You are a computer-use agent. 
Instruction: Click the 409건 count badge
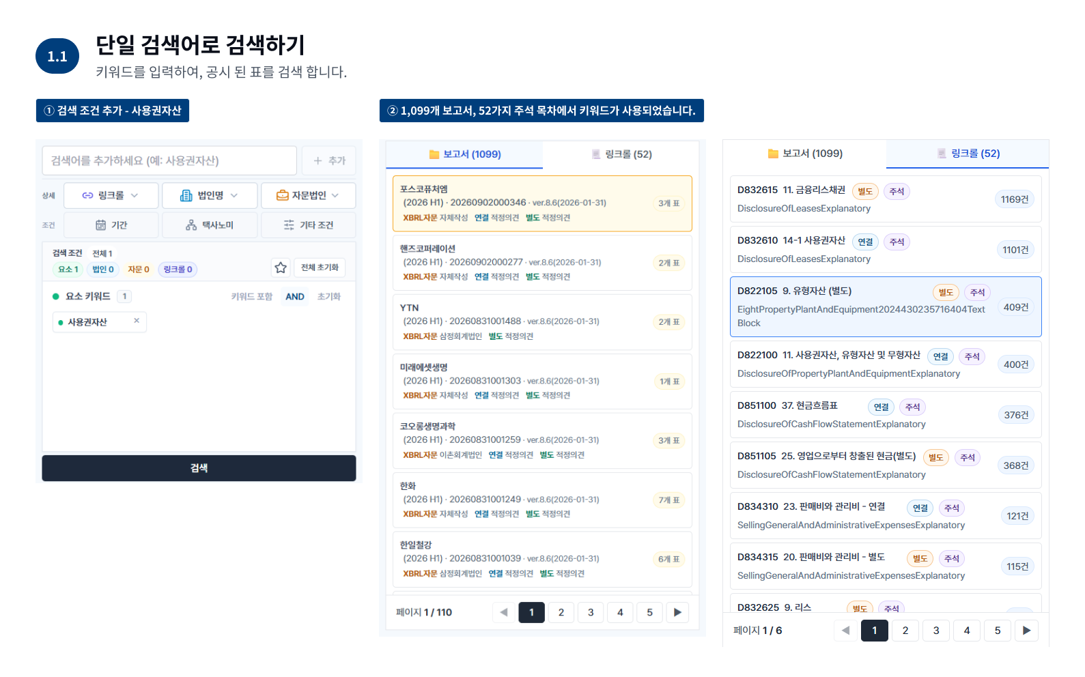(1016, 307)
